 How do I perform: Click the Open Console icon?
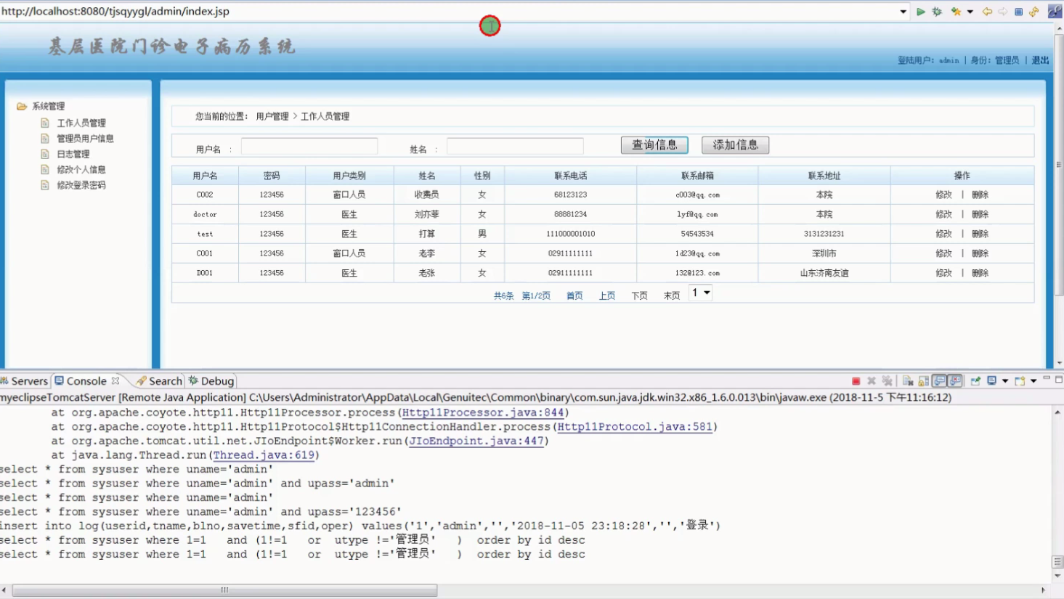(1020, 381)
